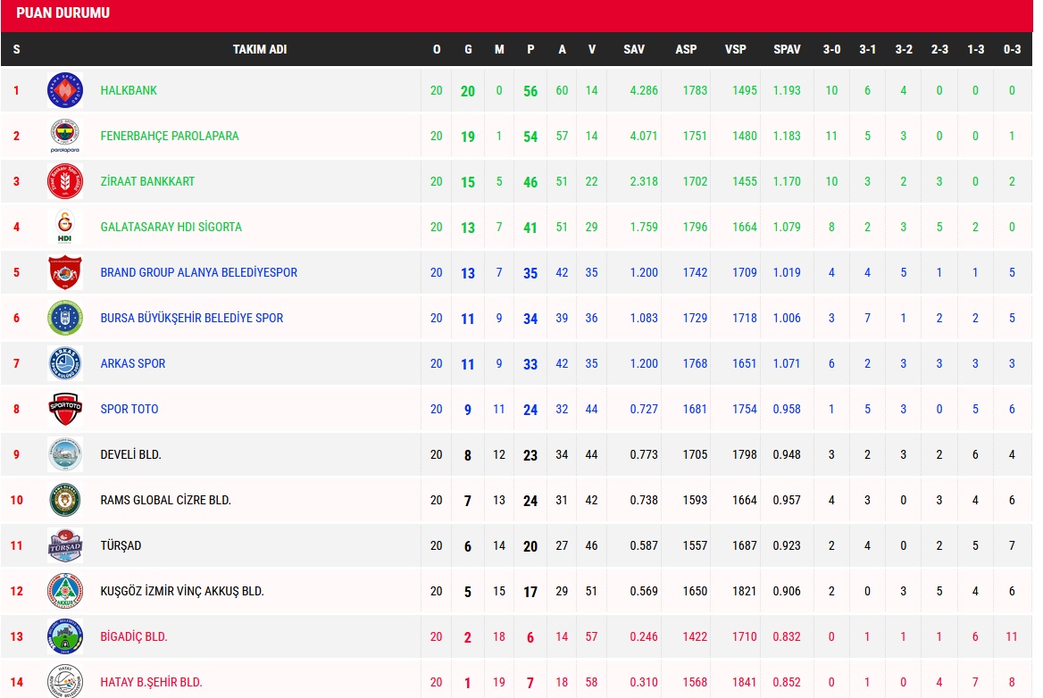This screenshot has height=698, width=1043.
Task: Open the HATAY B.ŞEHİR BLD. link
Action: [151, 682]
